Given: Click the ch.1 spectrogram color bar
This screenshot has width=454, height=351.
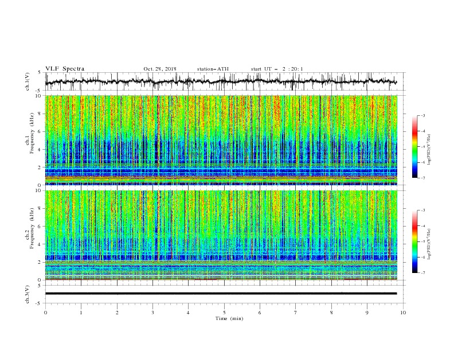Looking at the screenshot, I should coord(414,147).
